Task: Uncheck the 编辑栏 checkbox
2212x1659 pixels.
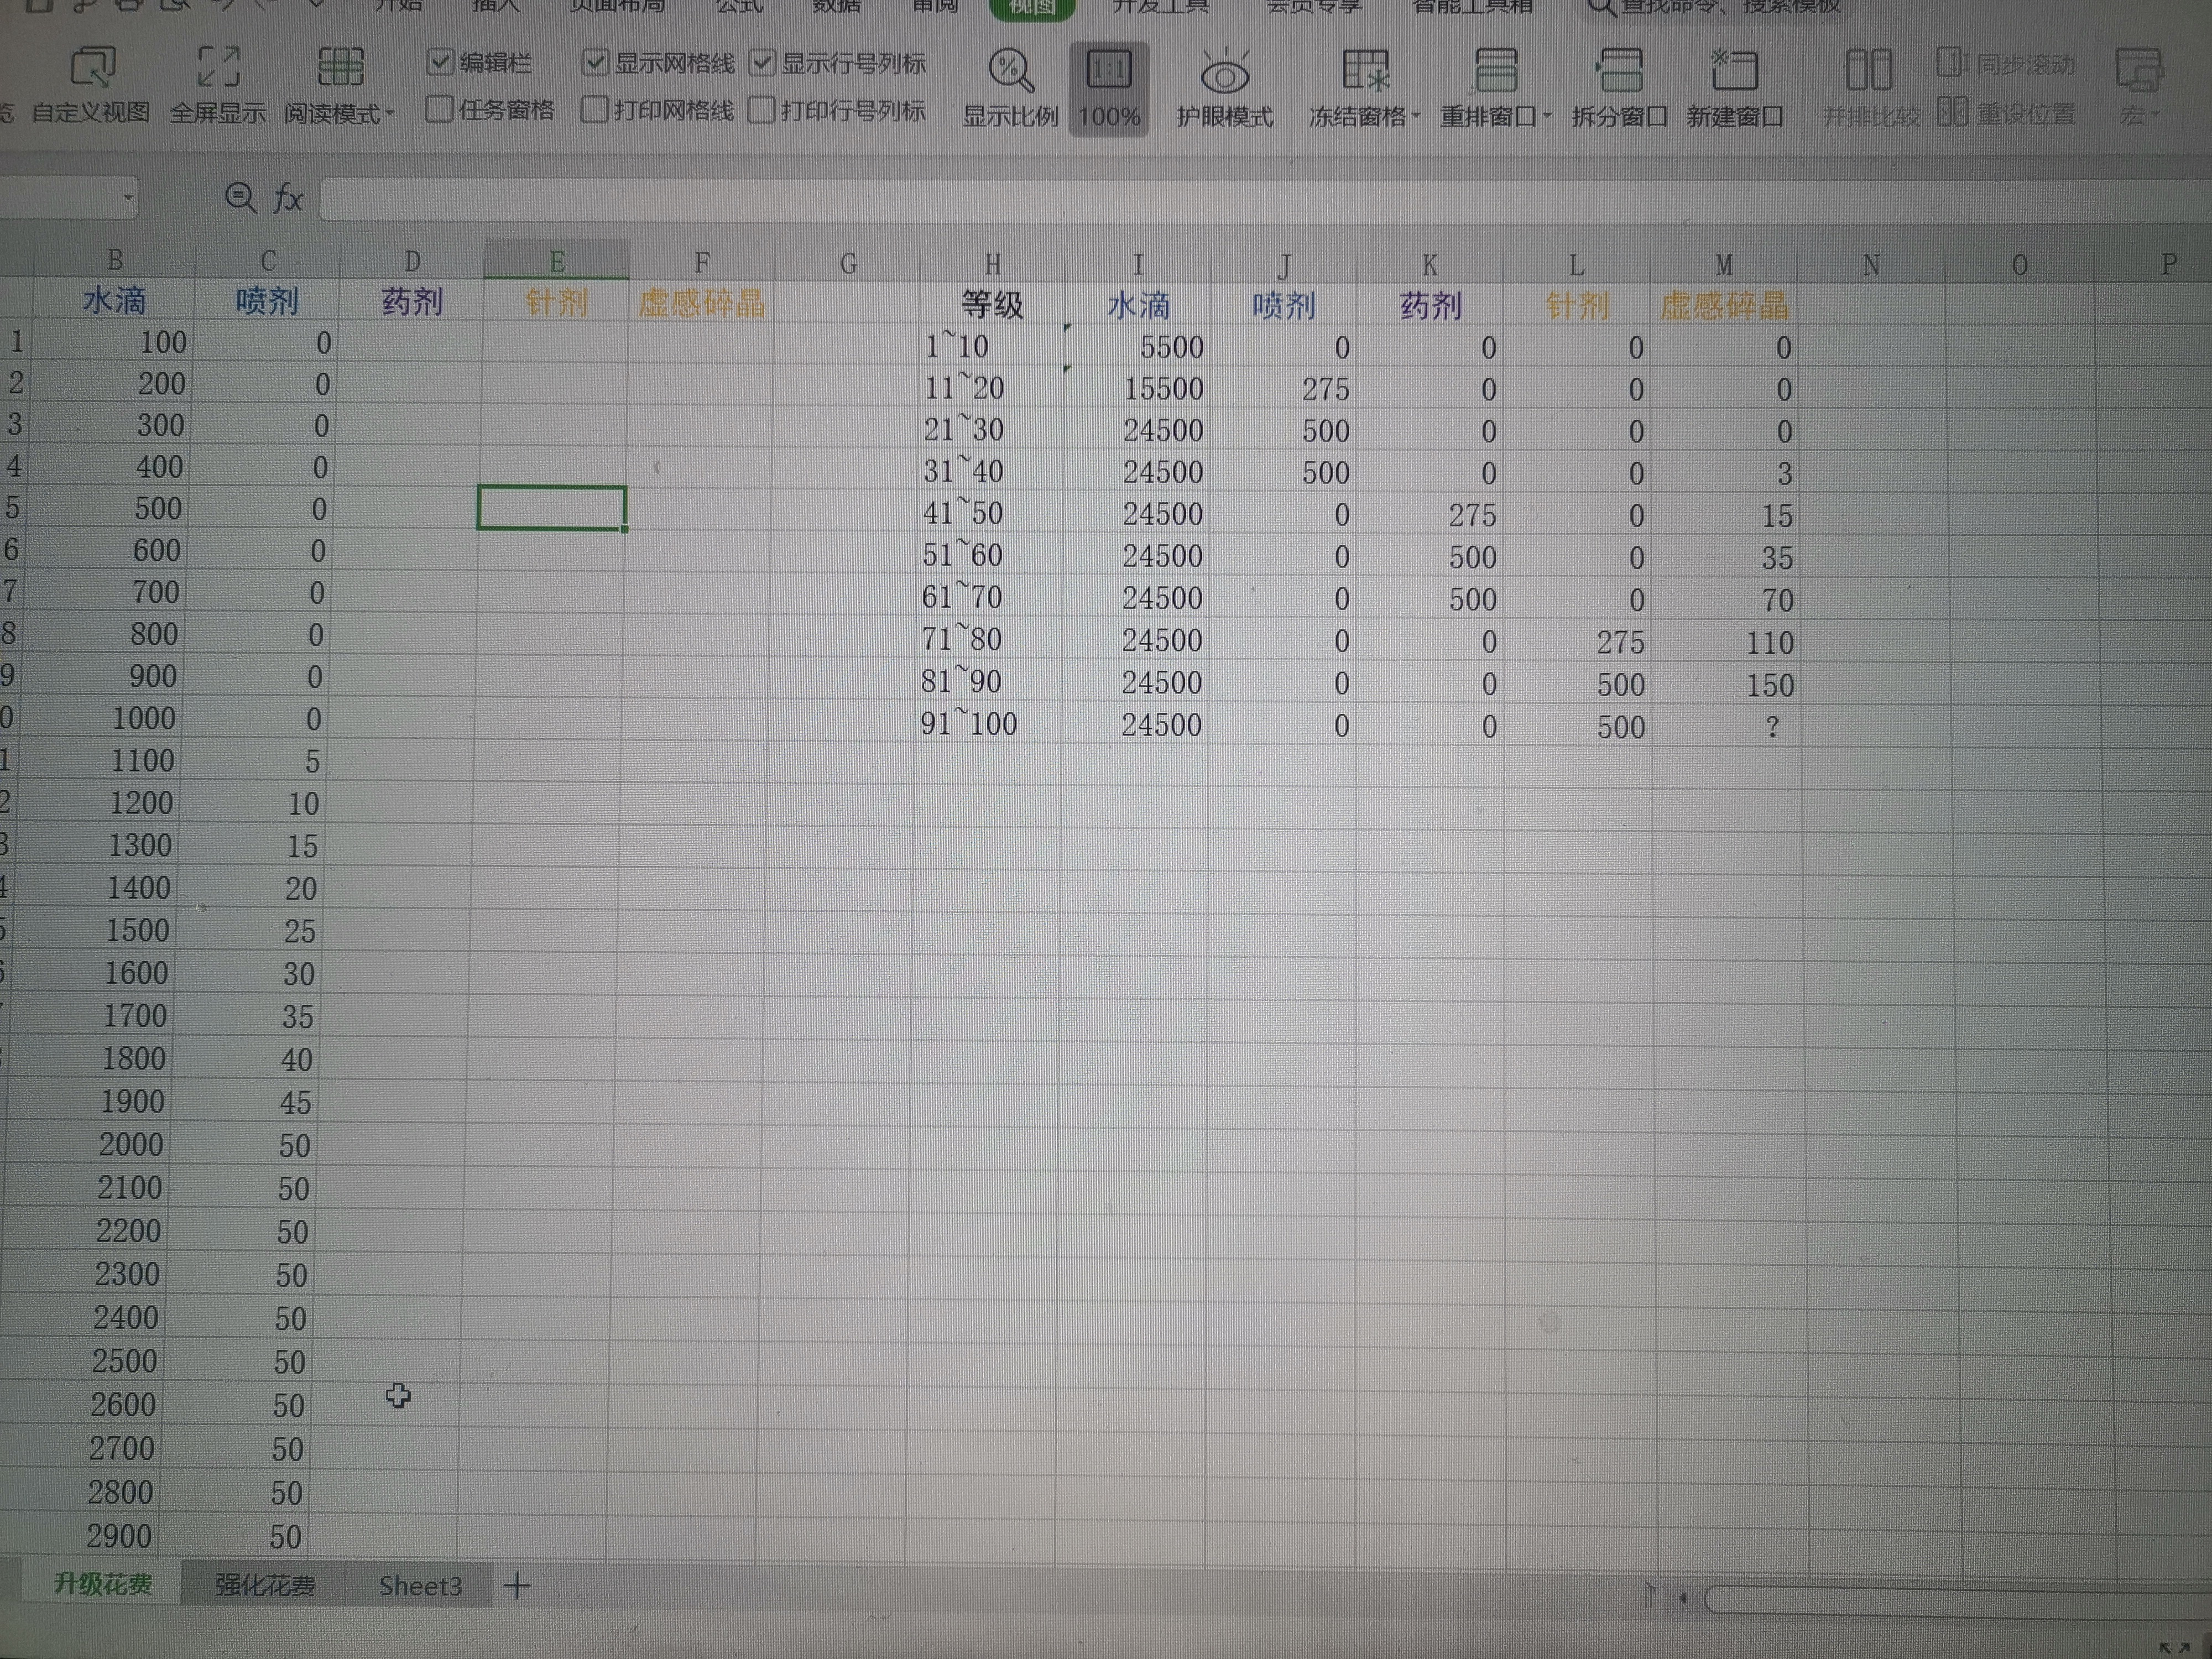Action: point(440,63)
